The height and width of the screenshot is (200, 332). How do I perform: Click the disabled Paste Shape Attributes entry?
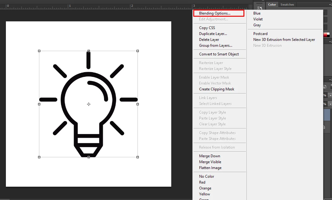pyautogui.click(x=217, y=139)
